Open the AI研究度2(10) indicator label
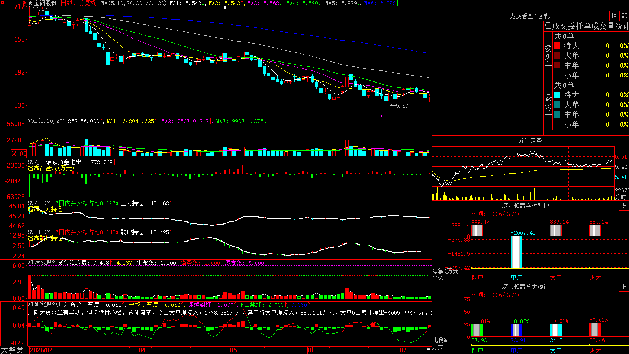Screen dimensions: 629x354 47,304
